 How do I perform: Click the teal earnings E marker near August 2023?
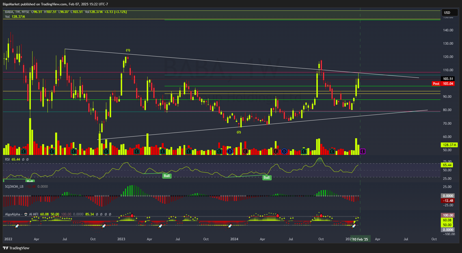189,152
